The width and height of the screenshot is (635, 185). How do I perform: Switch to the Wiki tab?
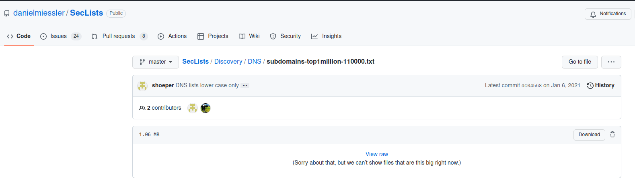pyautogui.click(x=249, y=36)
